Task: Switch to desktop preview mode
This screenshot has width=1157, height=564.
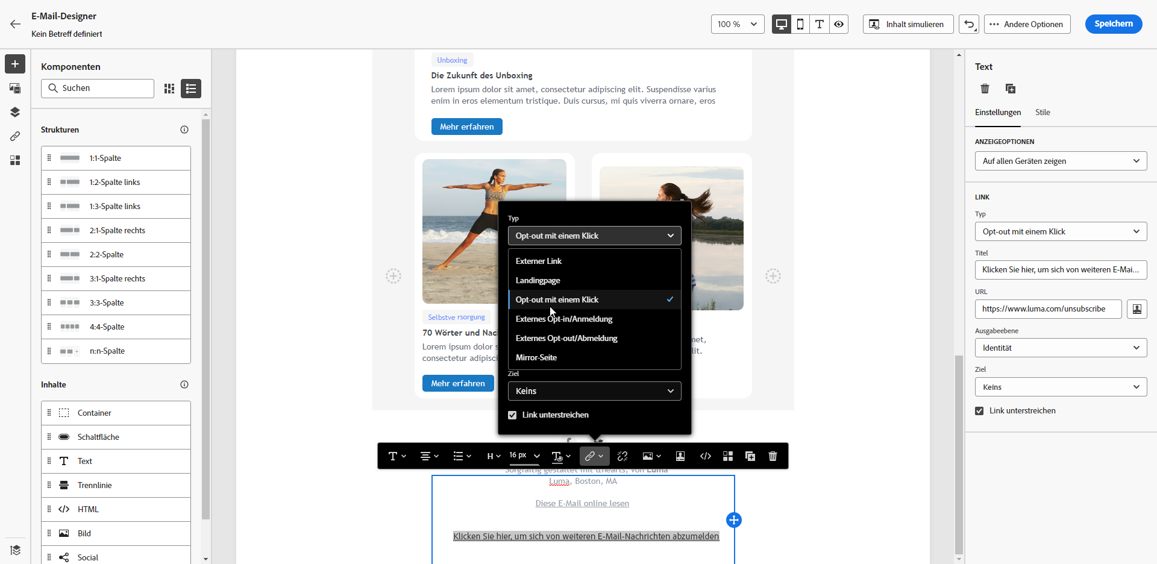Action: pos(782,24)
